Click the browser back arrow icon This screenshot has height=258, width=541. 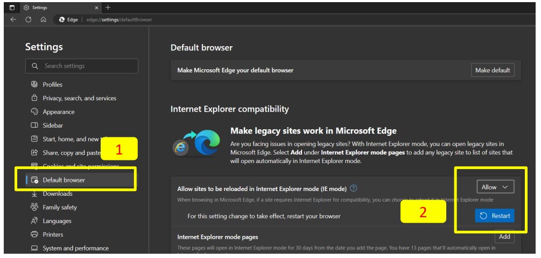[x=13, y=20]
